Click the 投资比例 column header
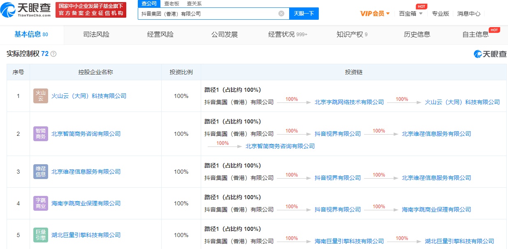 (x=181, y=72)
